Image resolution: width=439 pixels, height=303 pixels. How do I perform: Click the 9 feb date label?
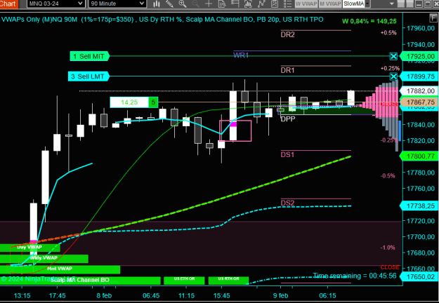pyautogui.click(x=280, y=296)
